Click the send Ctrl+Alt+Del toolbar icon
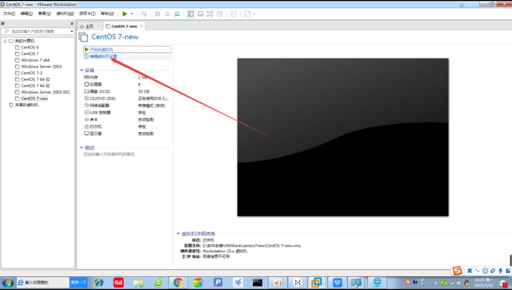The width and height of the screenshot is (512, 290). [144, 14]
